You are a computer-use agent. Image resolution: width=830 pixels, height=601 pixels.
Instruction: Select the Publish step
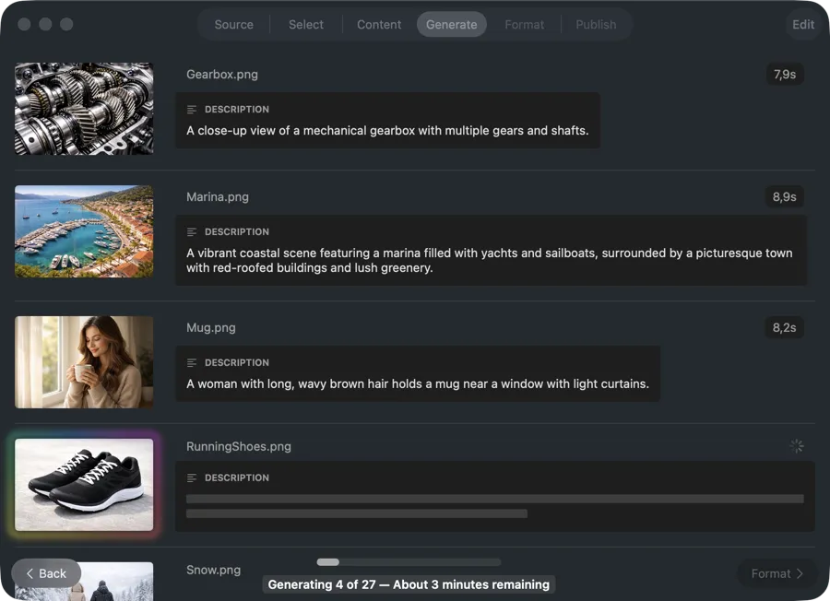596,25
